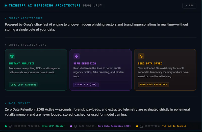Click the purple status dot in the footer
This screenshot has height=132, width=202.
[x=71, y=126]
